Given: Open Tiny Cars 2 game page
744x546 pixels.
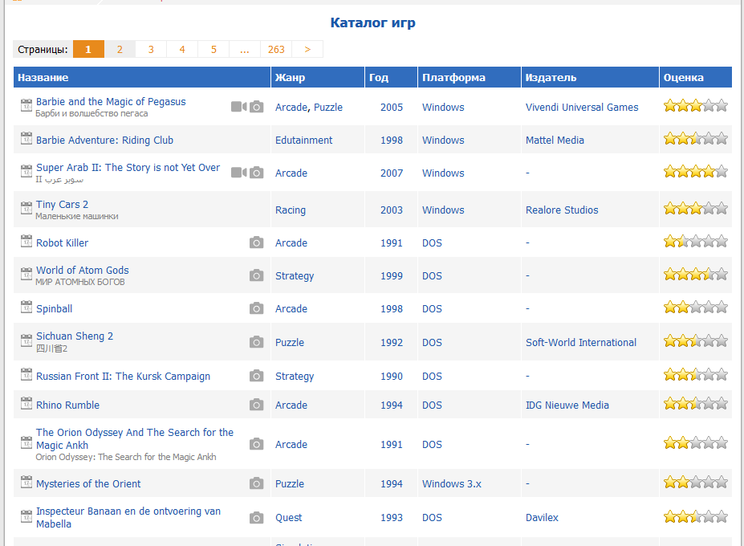Looking at the screenshot, I should pyautogui.click(x=62, y=205).
